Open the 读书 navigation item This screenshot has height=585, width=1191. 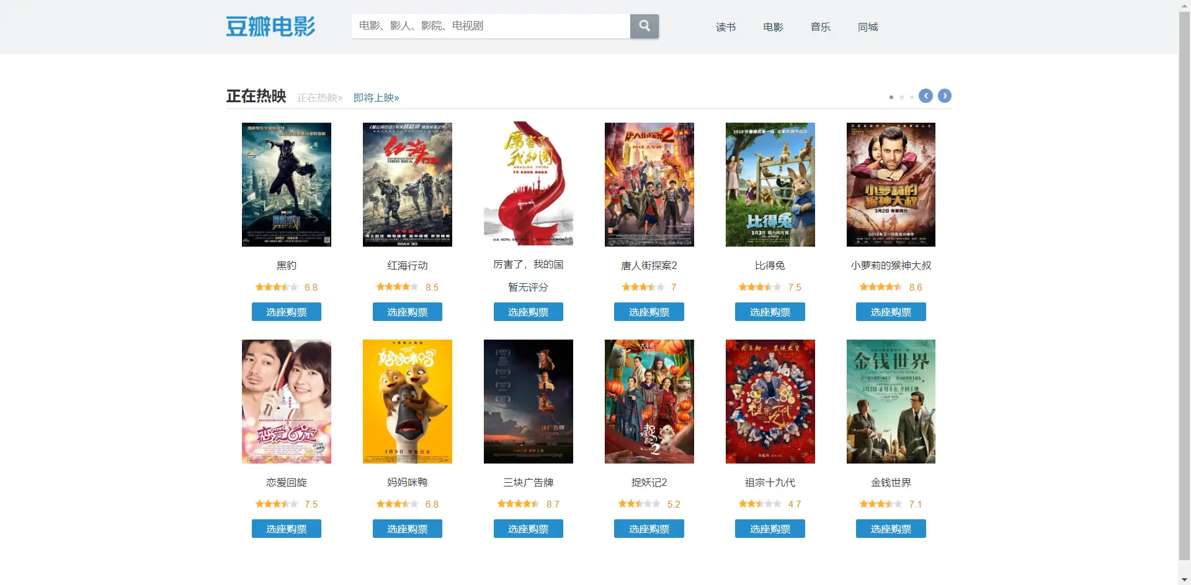[726, 27]
